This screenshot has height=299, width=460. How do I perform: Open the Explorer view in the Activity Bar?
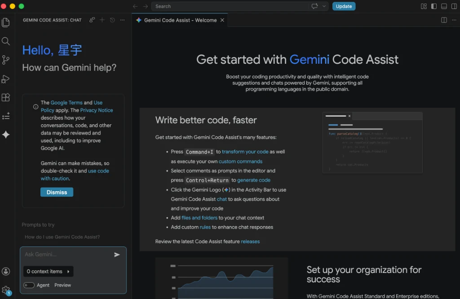5,22
